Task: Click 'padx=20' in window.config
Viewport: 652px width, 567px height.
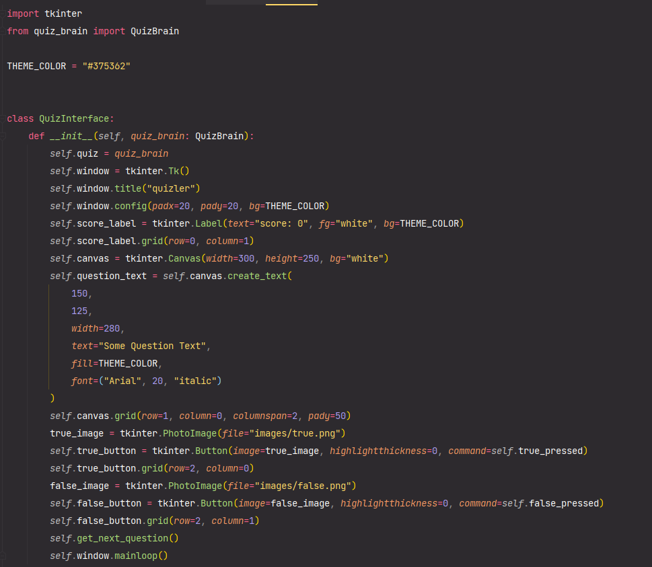Action: 171,206
